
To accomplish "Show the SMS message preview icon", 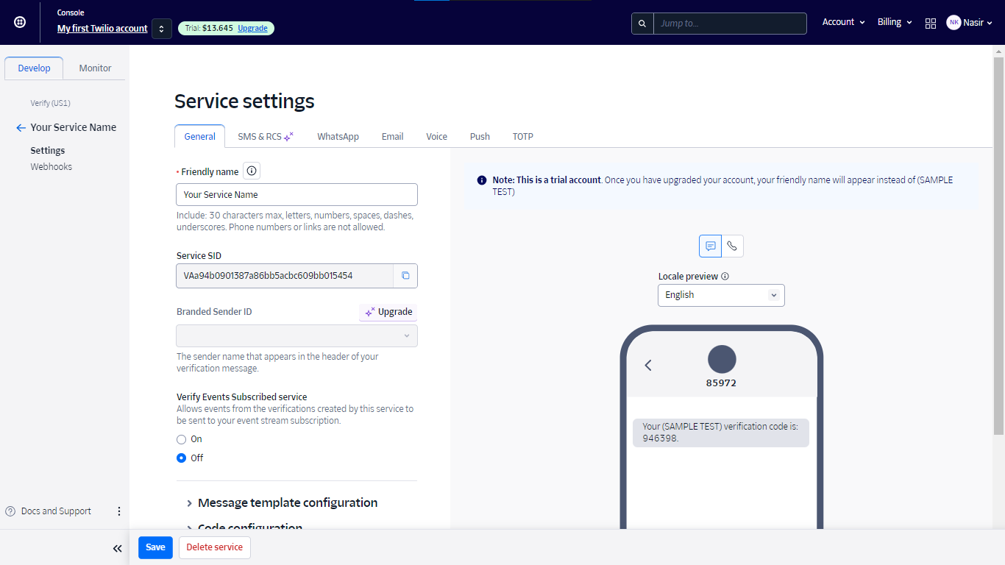I will pos(710,246).
